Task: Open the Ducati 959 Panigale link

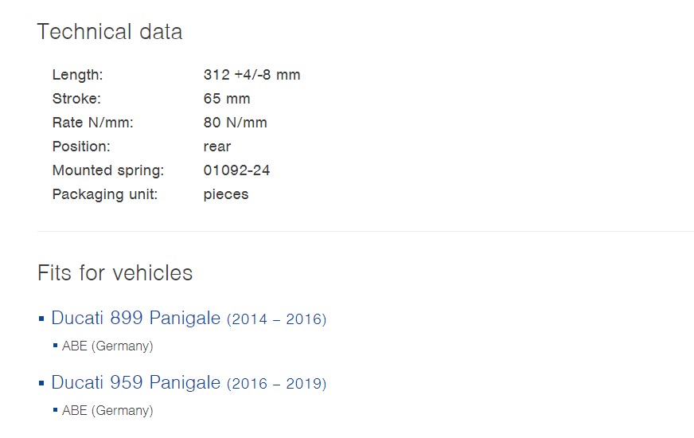Action: [135, 383]
